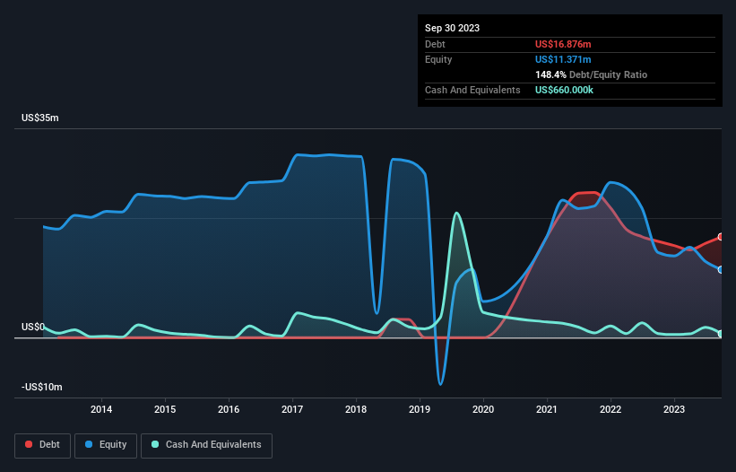Select the 2016 x-axis label
736x472 pixels.
click(229, 409)
